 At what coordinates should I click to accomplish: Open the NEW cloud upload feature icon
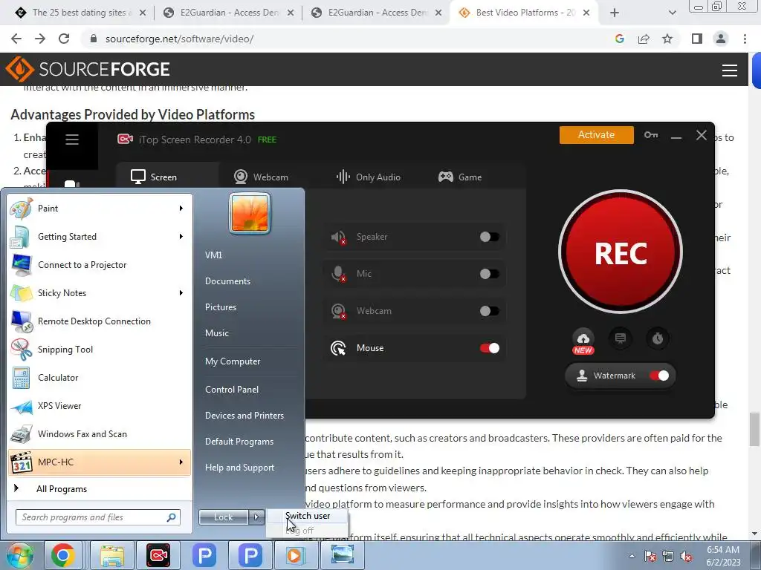[583, 340]
